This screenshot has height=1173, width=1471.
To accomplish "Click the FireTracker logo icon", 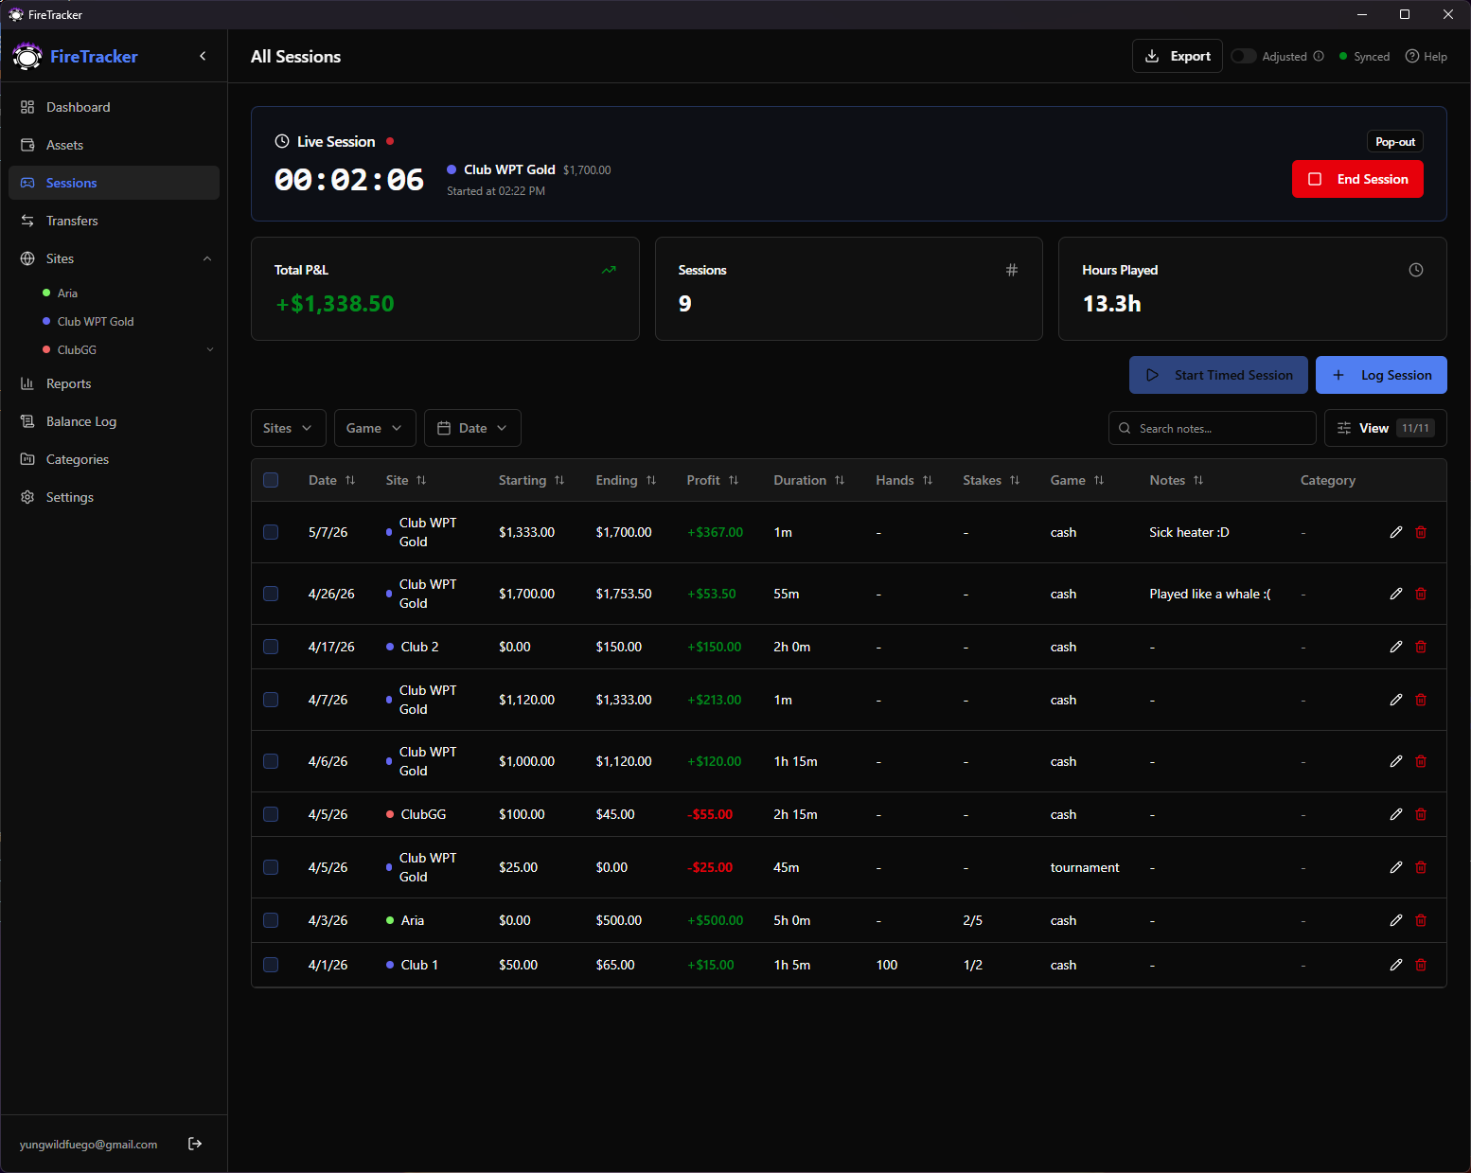I will coord(27,57).
